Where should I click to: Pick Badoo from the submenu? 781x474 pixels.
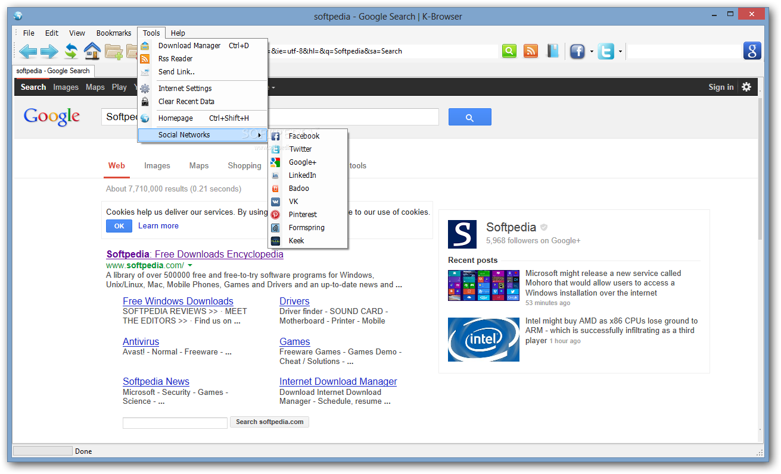pos(307,189)
